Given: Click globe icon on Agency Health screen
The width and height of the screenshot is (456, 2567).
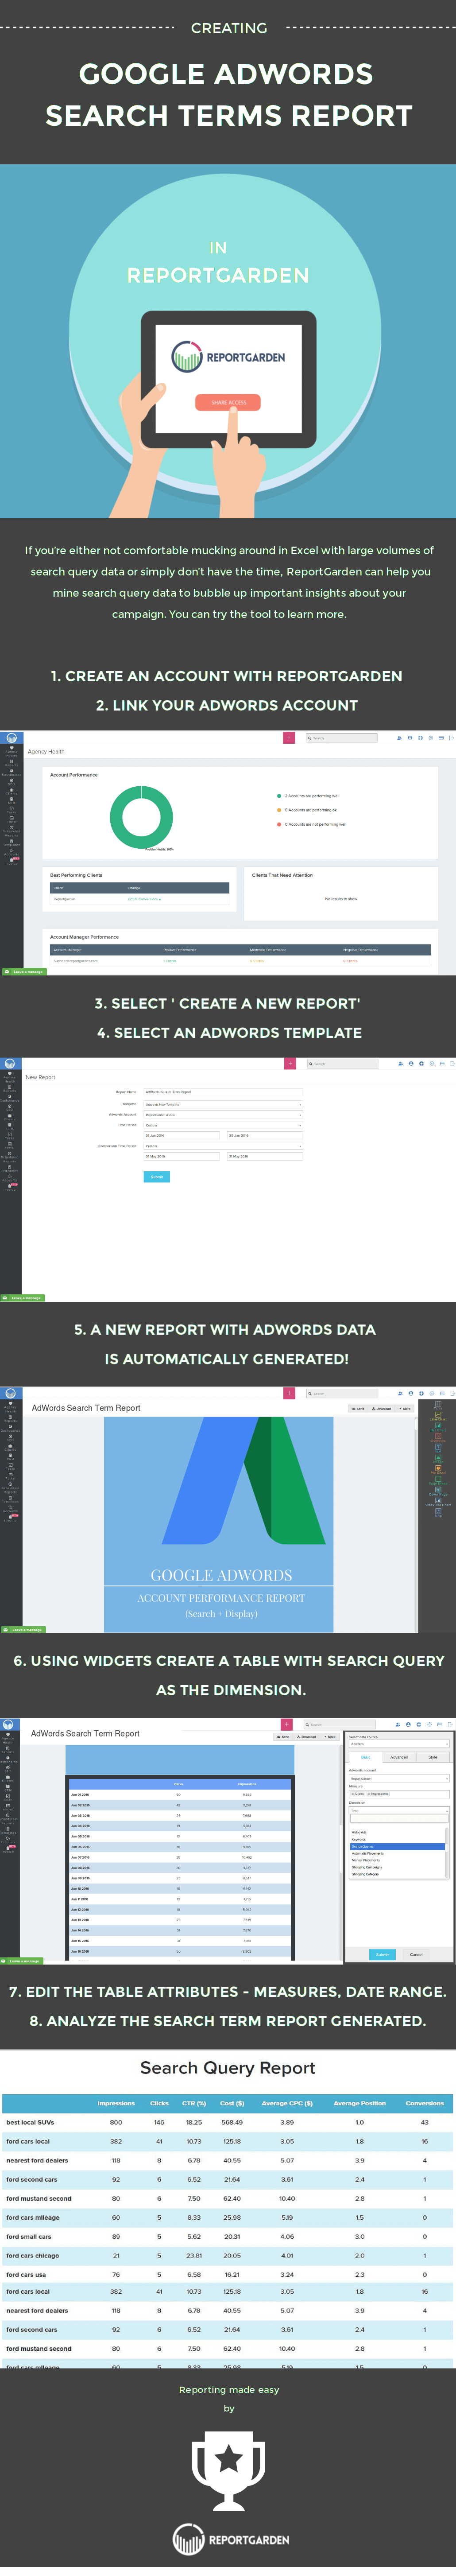Looking at the screenshot, I should coord(420,738).
